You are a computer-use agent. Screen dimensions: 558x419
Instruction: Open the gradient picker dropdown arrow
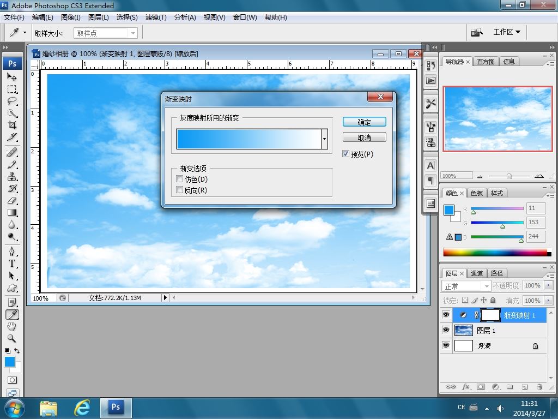[324, 139]
